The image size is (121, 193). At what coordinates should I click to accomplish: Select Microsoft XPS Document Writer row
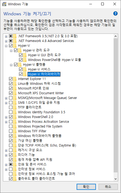[41, 93]
